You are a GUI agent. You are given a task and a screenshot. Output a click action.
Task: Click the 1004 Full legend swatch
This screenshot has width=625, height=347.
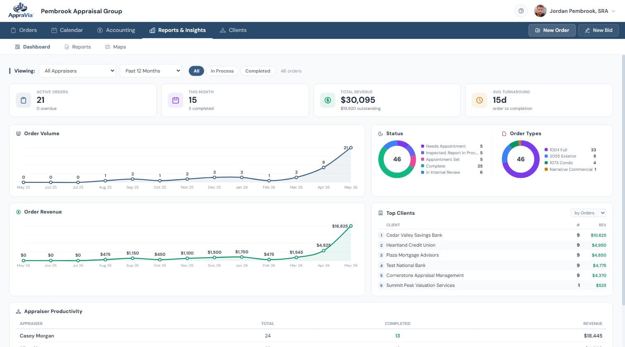pyautogui.click(x=546, y=150)
